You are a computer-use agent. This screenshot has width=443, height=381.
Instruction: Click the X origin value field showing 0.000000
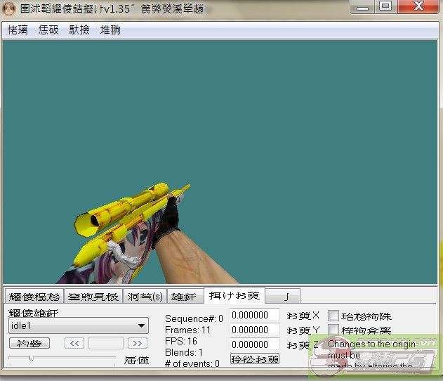(254, 315)
